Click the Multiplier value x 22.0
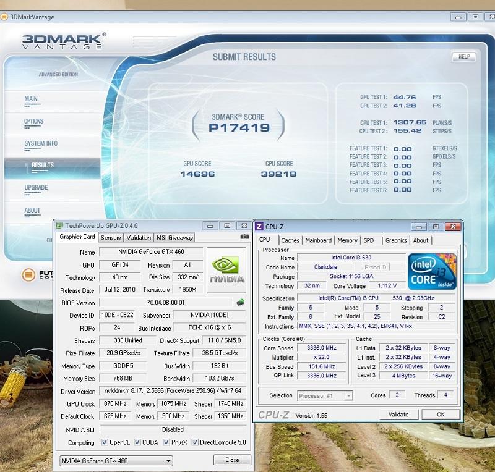 coord(322,357)
